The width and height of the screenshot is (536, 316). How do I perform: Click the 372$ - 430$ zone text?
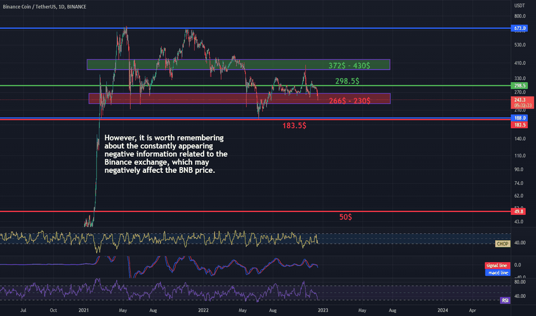click(349, 65)
